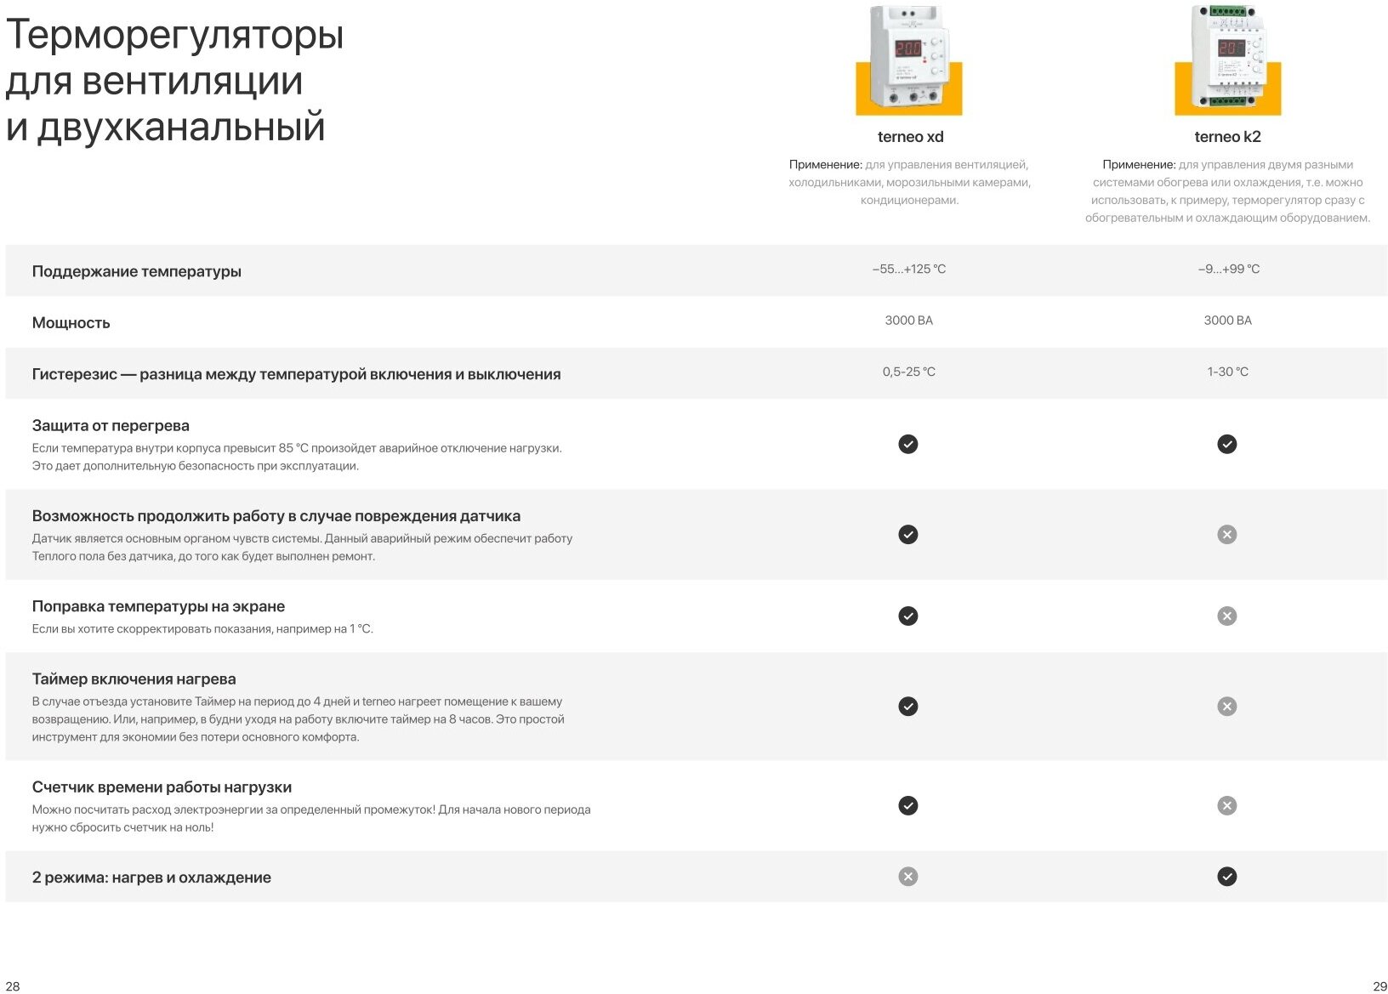The width and height of the screenshot is (1388, 994).
Task: Click the Терморегуляторы для вентиляции page title
Action: (x=174, y=81)
